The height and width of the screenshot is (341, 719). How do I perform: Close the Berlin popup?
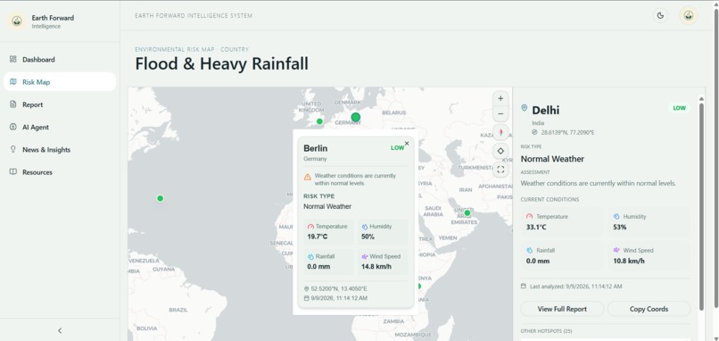(407, 143)
